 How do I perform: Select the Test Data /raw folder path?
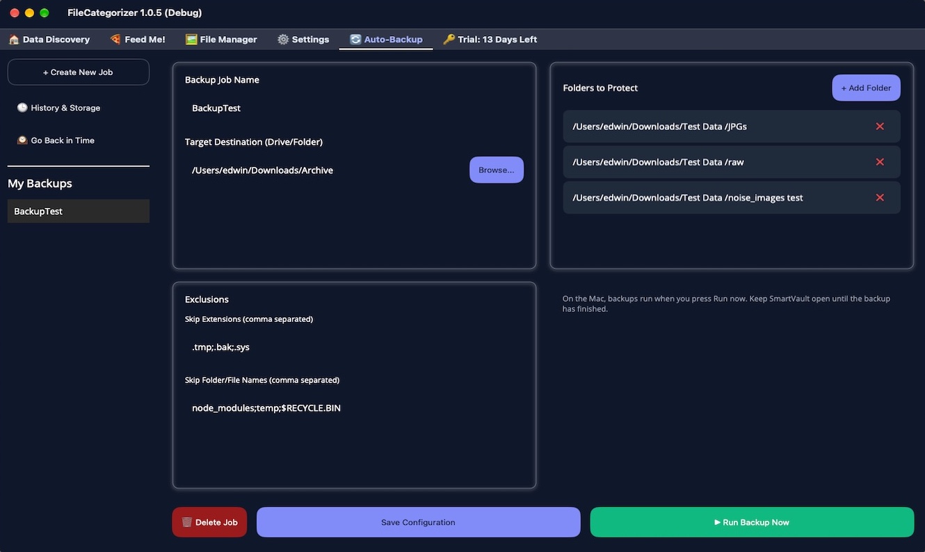(x=658, y=162)
